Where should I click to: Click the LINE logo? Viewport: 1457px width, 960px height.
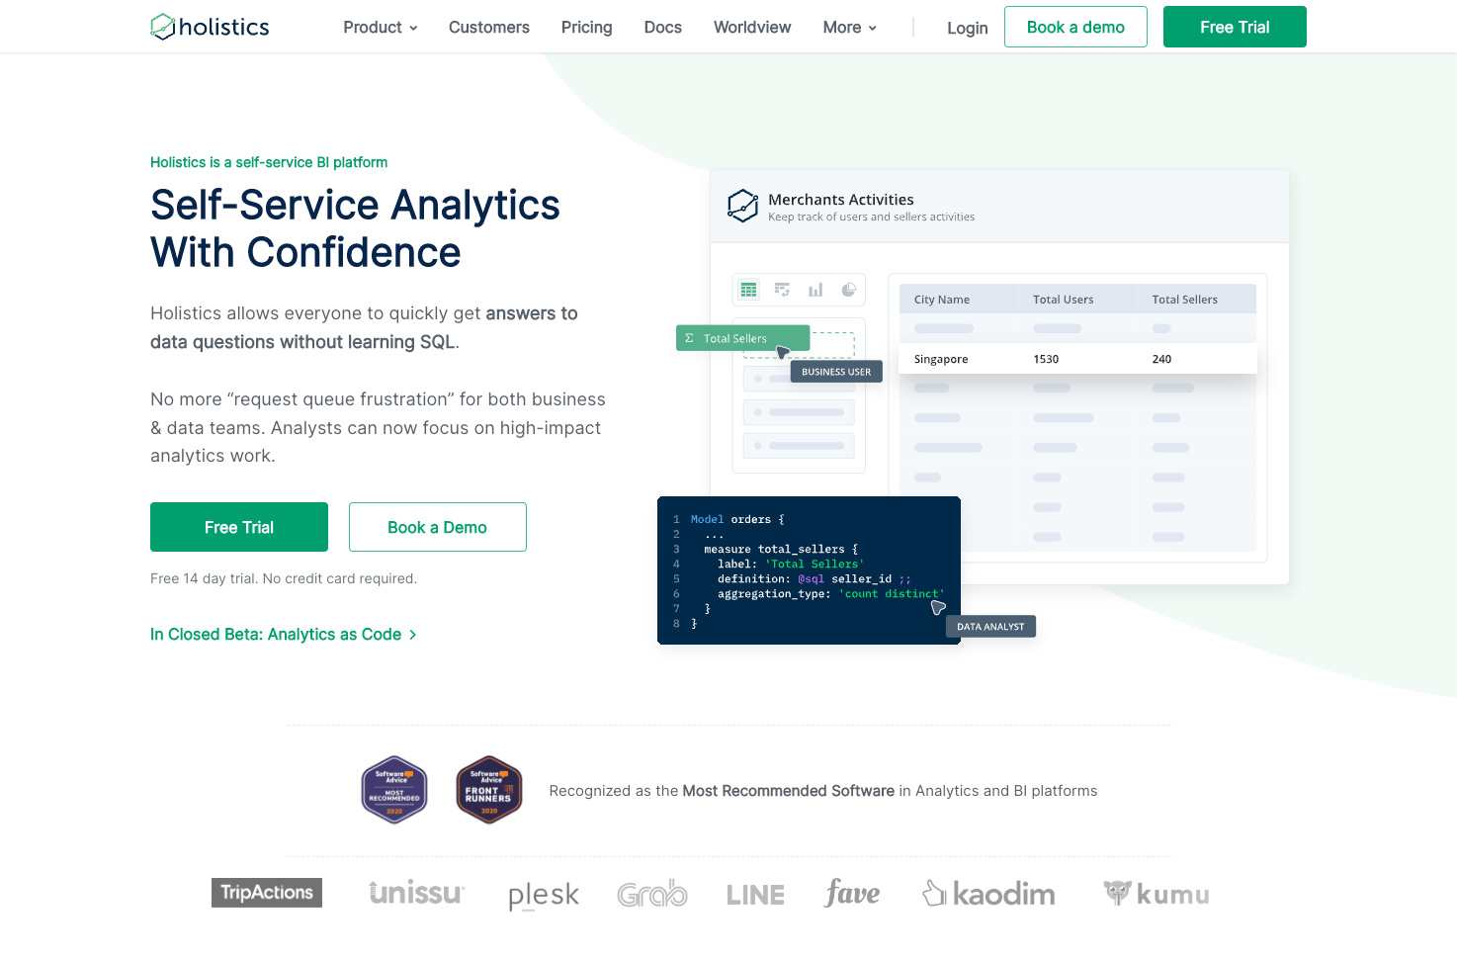755,895
